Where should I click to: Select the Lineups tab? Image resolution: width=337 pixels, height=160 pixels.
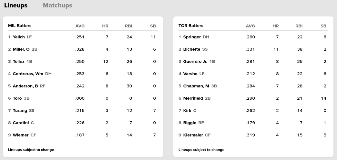16,5
